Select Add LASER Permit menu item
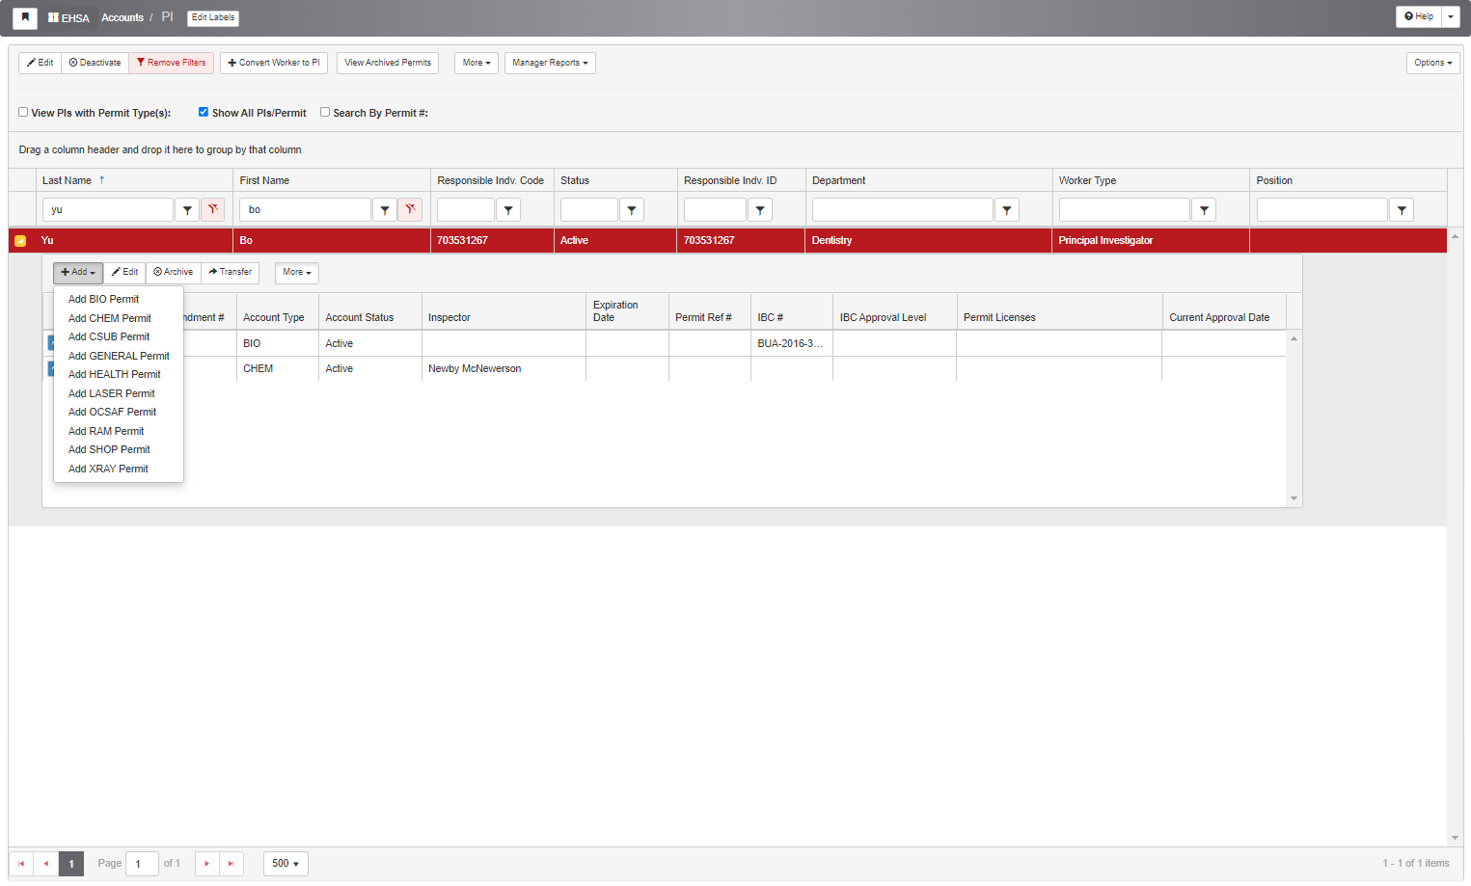1471x886 pixels. coord(112,393)
